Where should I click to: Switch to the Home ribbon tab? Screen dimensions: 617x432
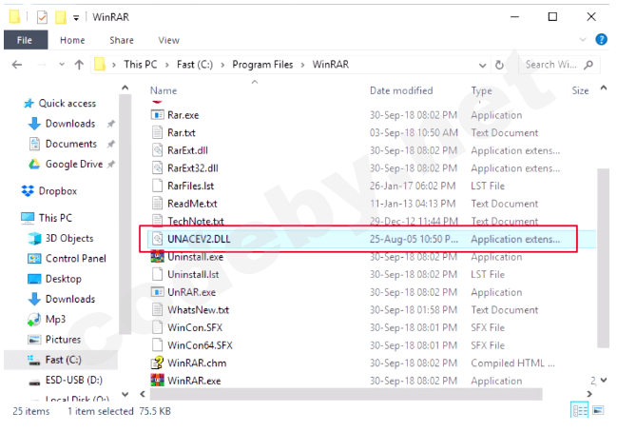(72, 40)
